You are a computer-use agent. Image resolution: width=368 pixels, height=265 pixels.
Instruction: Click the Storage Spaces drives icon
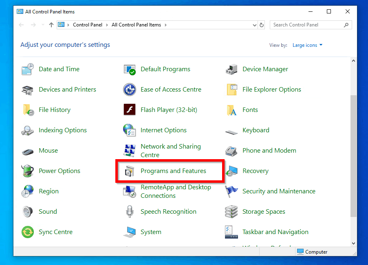click(x=231, y=212)
